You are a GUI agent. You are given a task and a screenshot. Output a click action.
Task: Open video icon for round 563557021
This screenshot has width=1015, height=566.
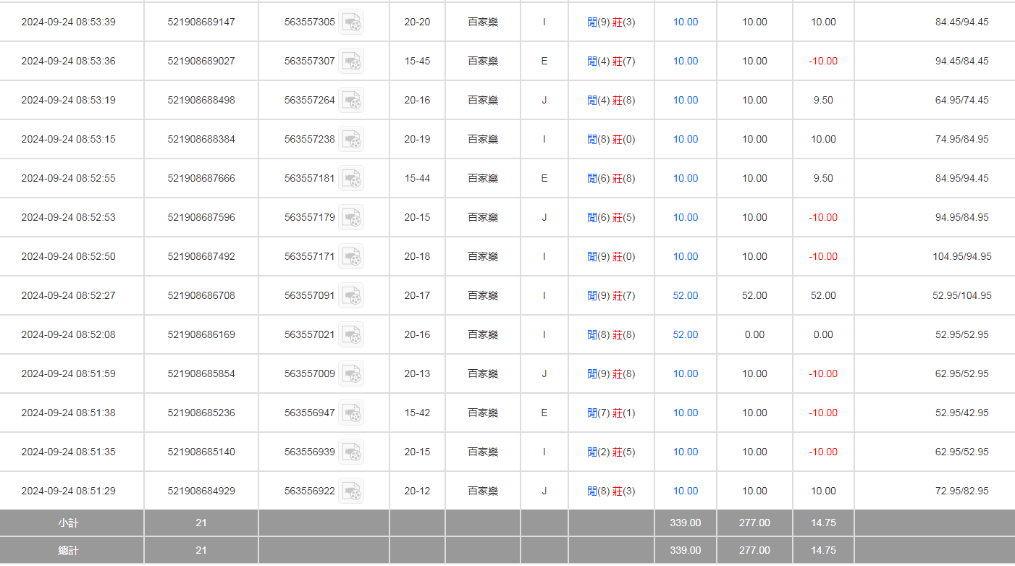click(x=351, y=335)
